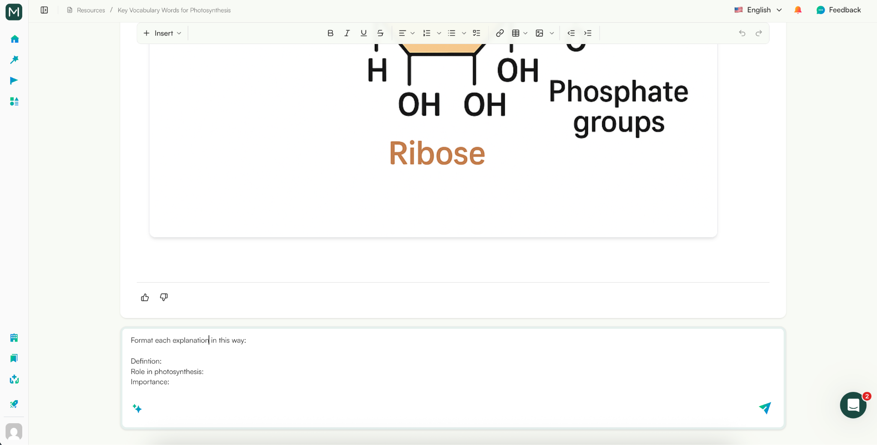Give a thumbs up to the response
The height and width of the screenshot is (445, 877).
coord(145,297)
